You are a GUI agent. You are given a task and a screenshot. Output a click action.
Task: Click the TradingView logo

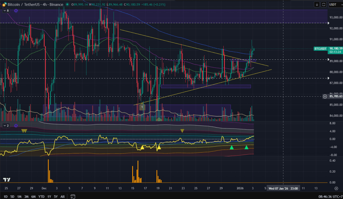click(6, 180)
